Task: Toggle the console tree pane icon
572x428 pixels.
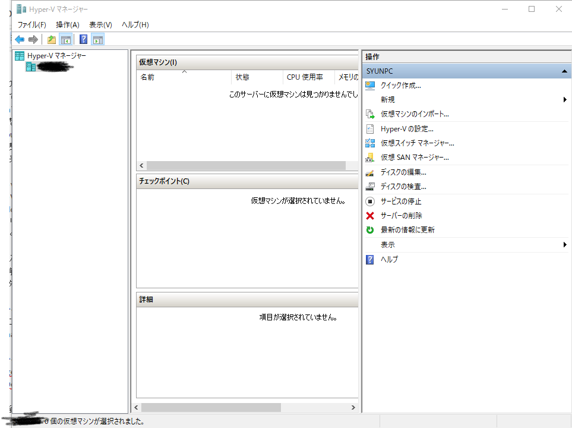Action: [66, 39]
